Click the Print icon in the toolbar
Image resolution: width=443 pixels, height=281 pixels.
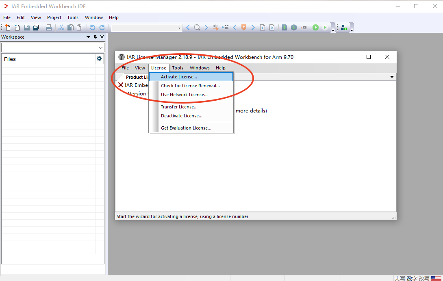click(x=49, y=28)
